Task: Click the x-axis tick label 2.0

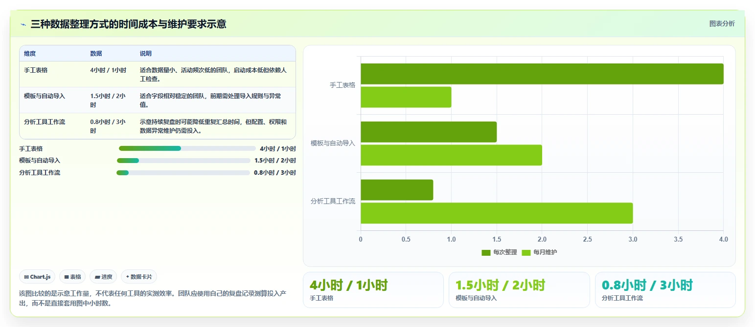Action: [x=542, y=240]
